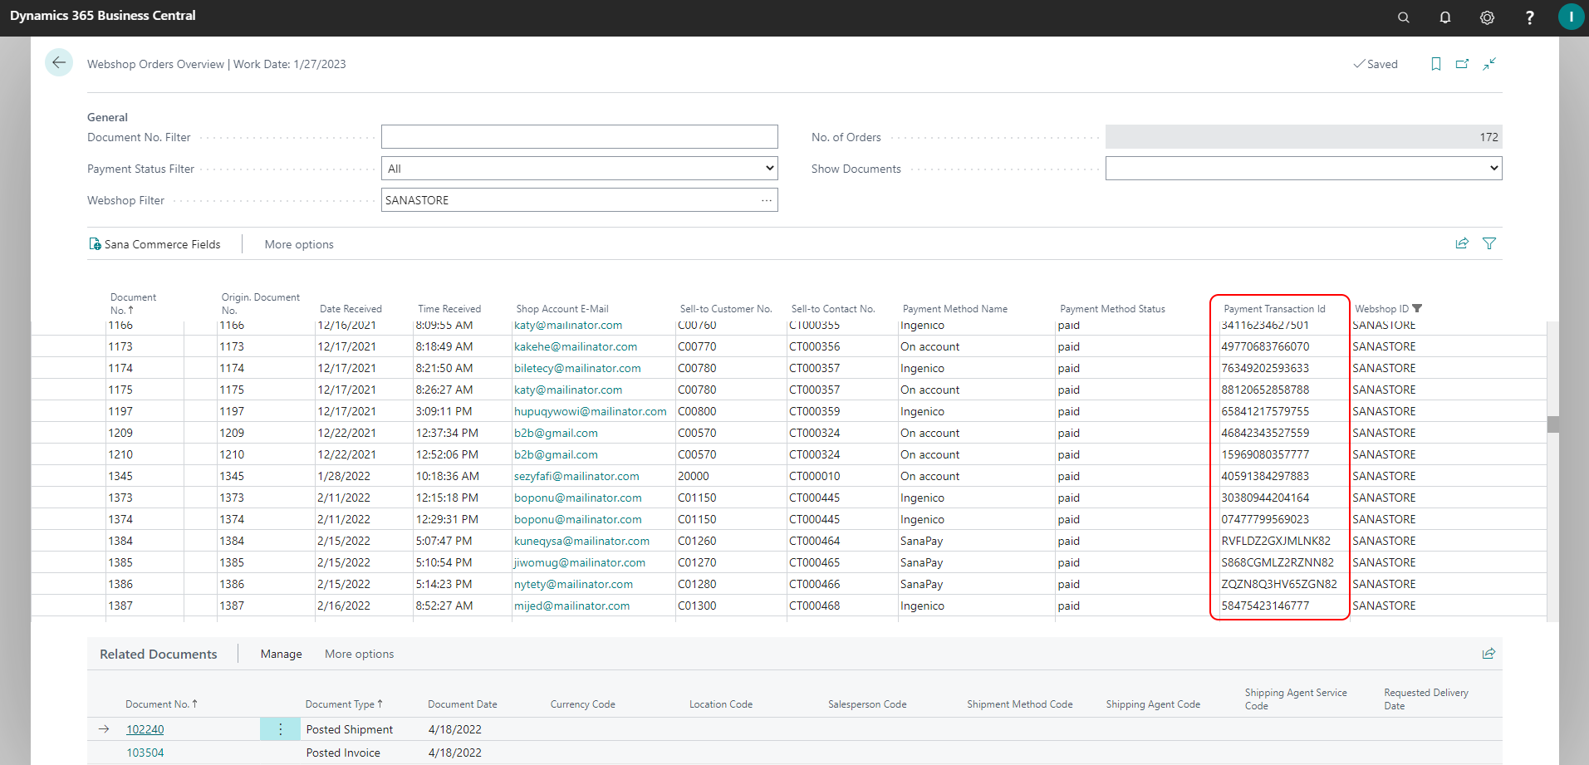Open email jiwomug@mailinator.com
Viewport: 1589px width, 765px height.
[580, 562]
